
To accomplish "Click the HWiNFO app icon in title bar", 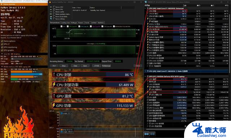I will click(x=146, y=2).
